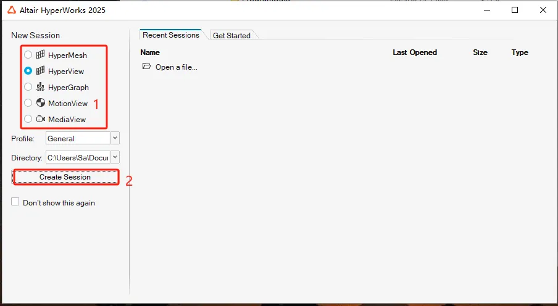Viewport: 558px width, 306px height.
Task: Click the MotionView circular icon
Action: 41,103
